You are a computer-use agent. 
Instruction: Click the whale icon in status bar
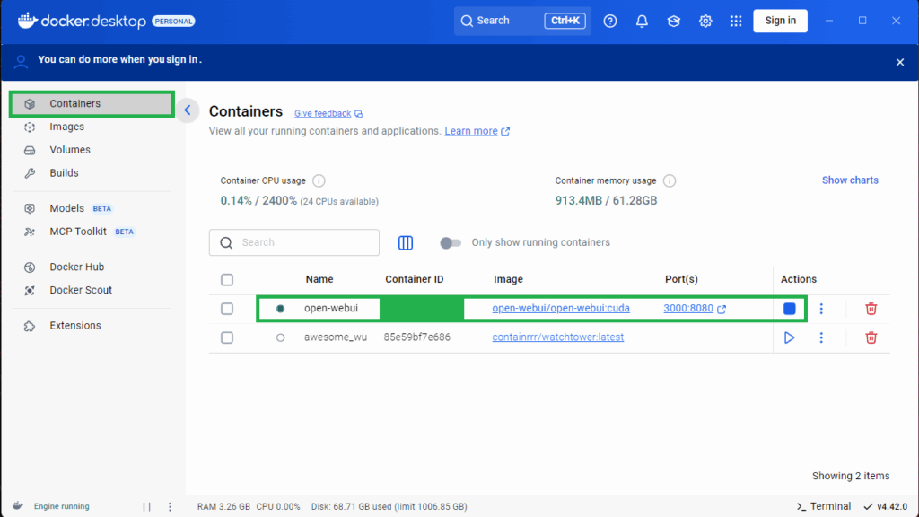point(18,506)
